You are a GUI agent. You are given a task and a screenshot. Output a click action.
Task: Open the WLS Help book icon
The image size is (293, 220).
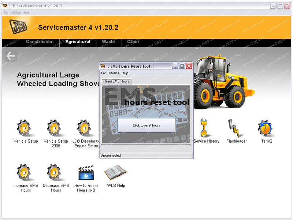(116, 173)
